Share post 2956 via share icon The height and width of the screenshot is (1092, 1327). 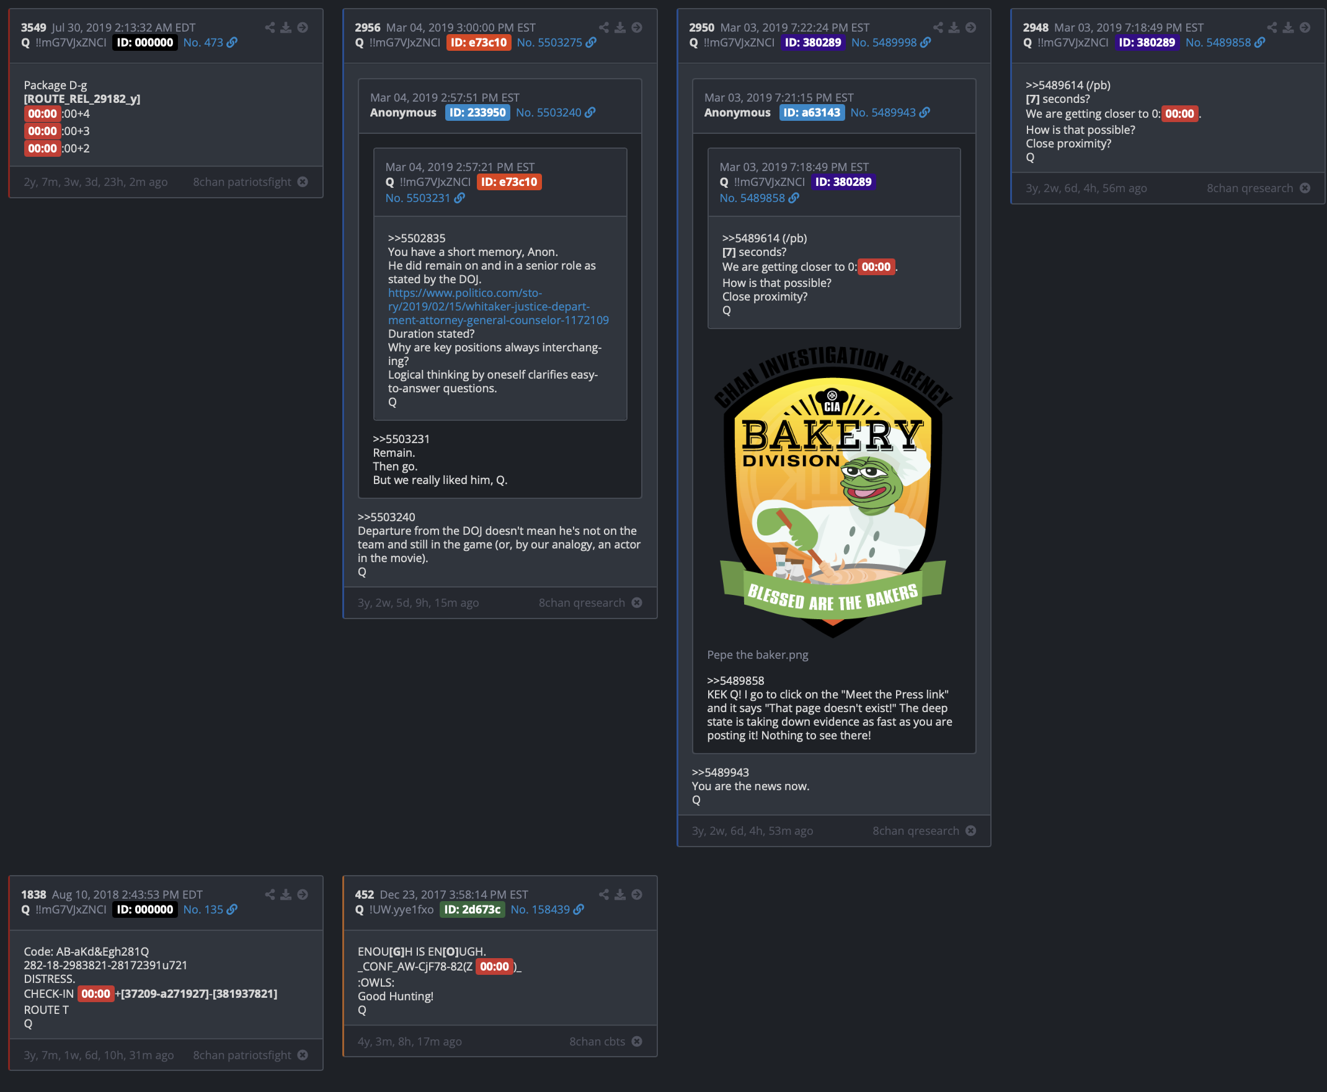[x=604, y=28]
